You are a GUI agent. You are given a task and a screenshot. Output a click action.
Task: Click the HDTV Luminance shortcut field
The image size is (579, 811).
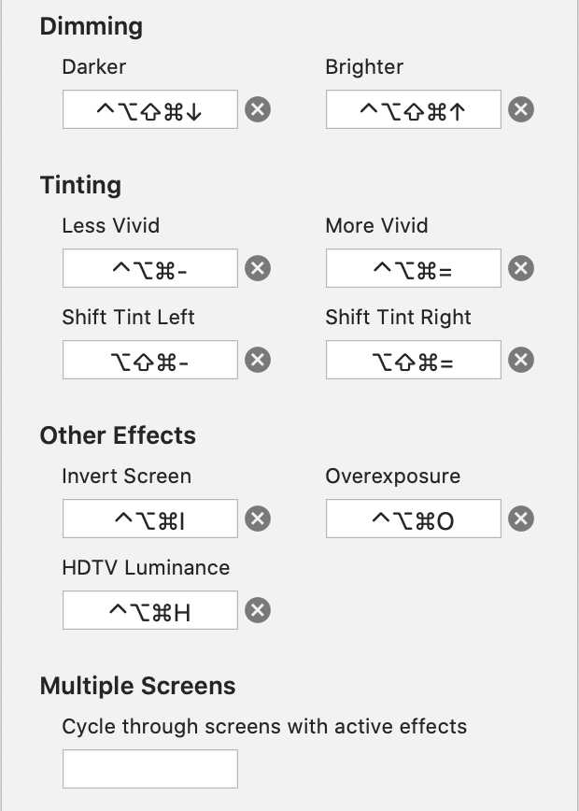coord(150,611)
